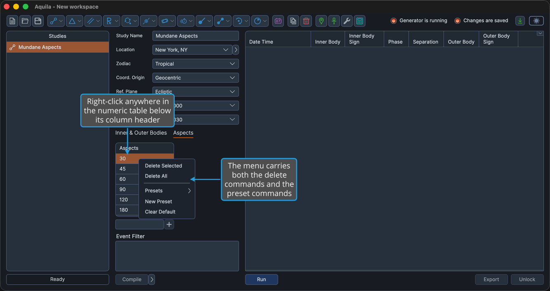Open the purple calendar 07 icon
Image resolution: width=550 pixels, height=291 pixels.
pos(278,21)
